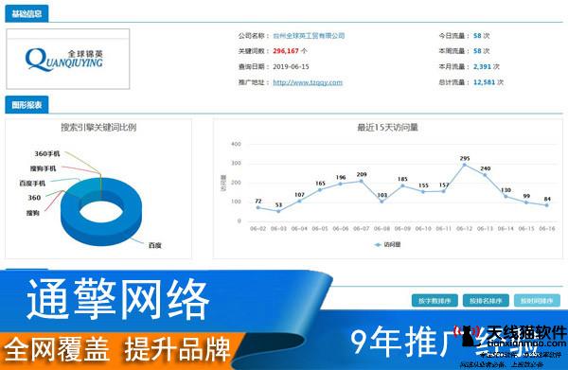Select the 84 data point on 06-16

[x=547, y=205]
